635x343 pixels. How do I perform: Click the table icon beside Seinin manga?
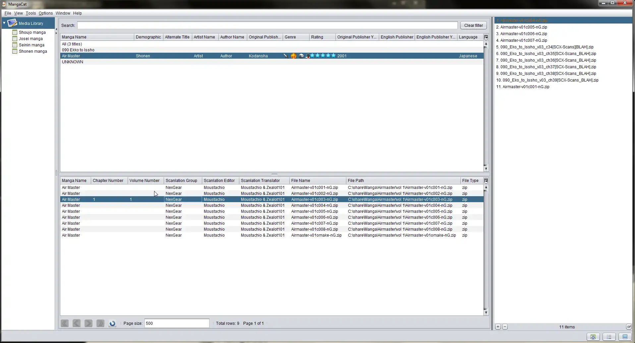(x=15, y=45)
